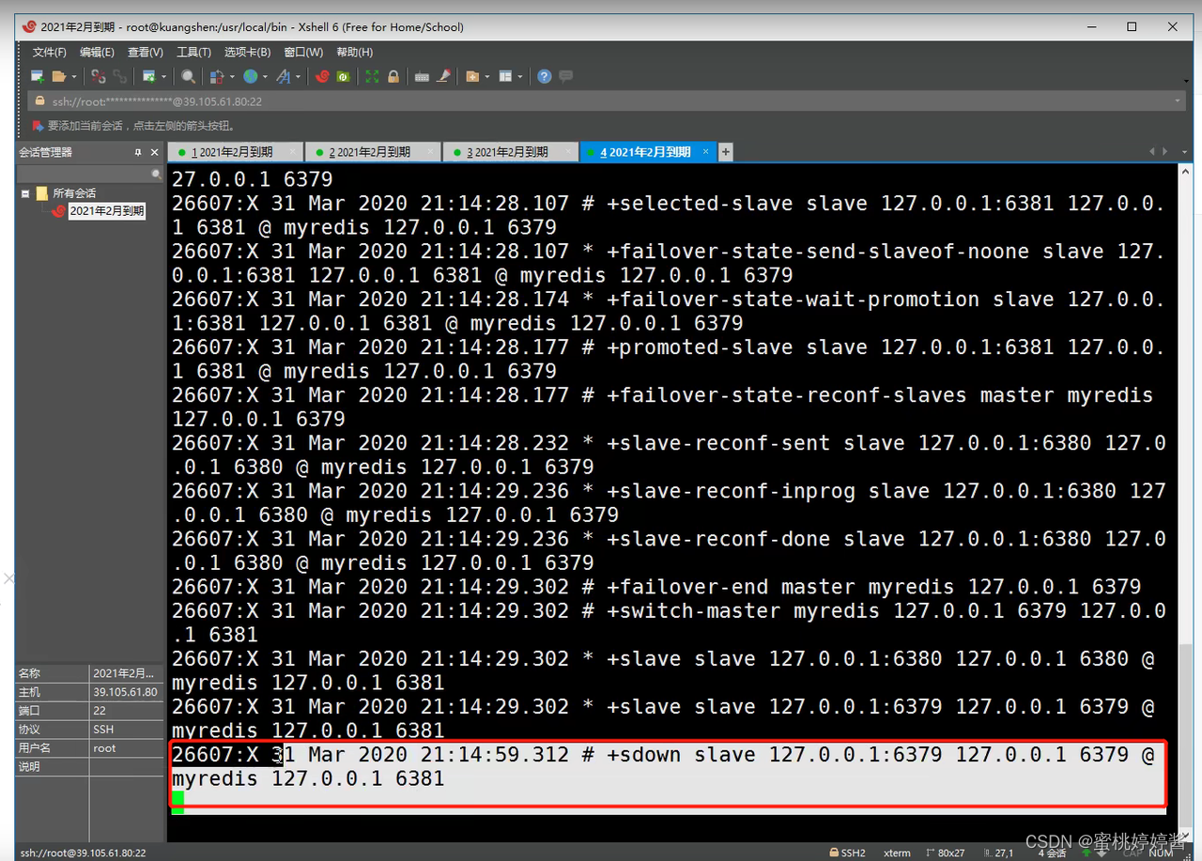The width and height of the screenshot is (1202, 861).
Task: Click the new folder transfer icon
Action: tap(472, 77)
